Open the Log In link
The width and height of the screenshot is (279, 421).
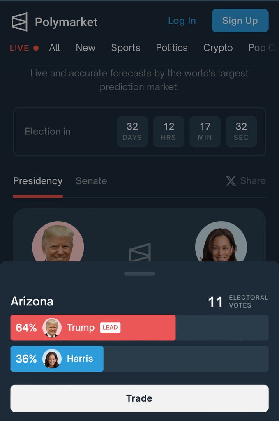(182, 21)
